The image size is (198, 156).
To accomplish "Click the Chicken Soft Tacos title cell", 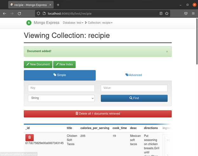I will pyautogui.click(x=72, y=140).
